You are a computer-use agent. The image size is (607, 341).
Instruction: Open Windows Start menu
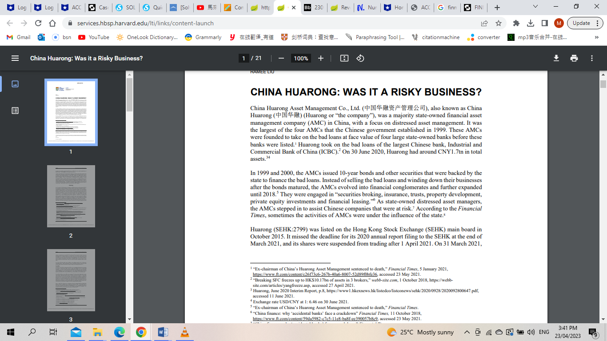pyautogui.click(x=11, y=332)
